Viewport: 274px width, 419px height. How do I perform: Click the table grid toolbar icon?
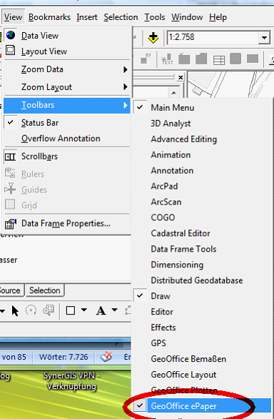(x=219, y=60)
